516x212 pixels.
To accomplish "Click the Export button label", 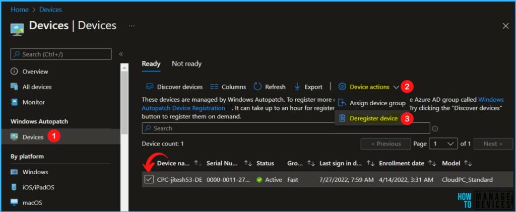I will tap(313, 87).
